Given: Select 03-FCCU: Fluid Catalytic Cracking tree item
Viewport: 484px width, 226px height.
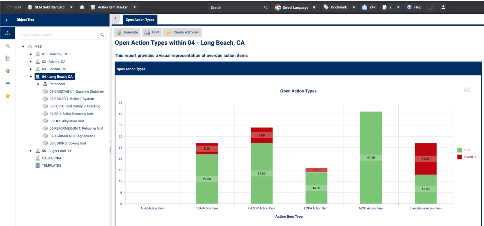Looking at the screenshot, I should click(75, 106).
